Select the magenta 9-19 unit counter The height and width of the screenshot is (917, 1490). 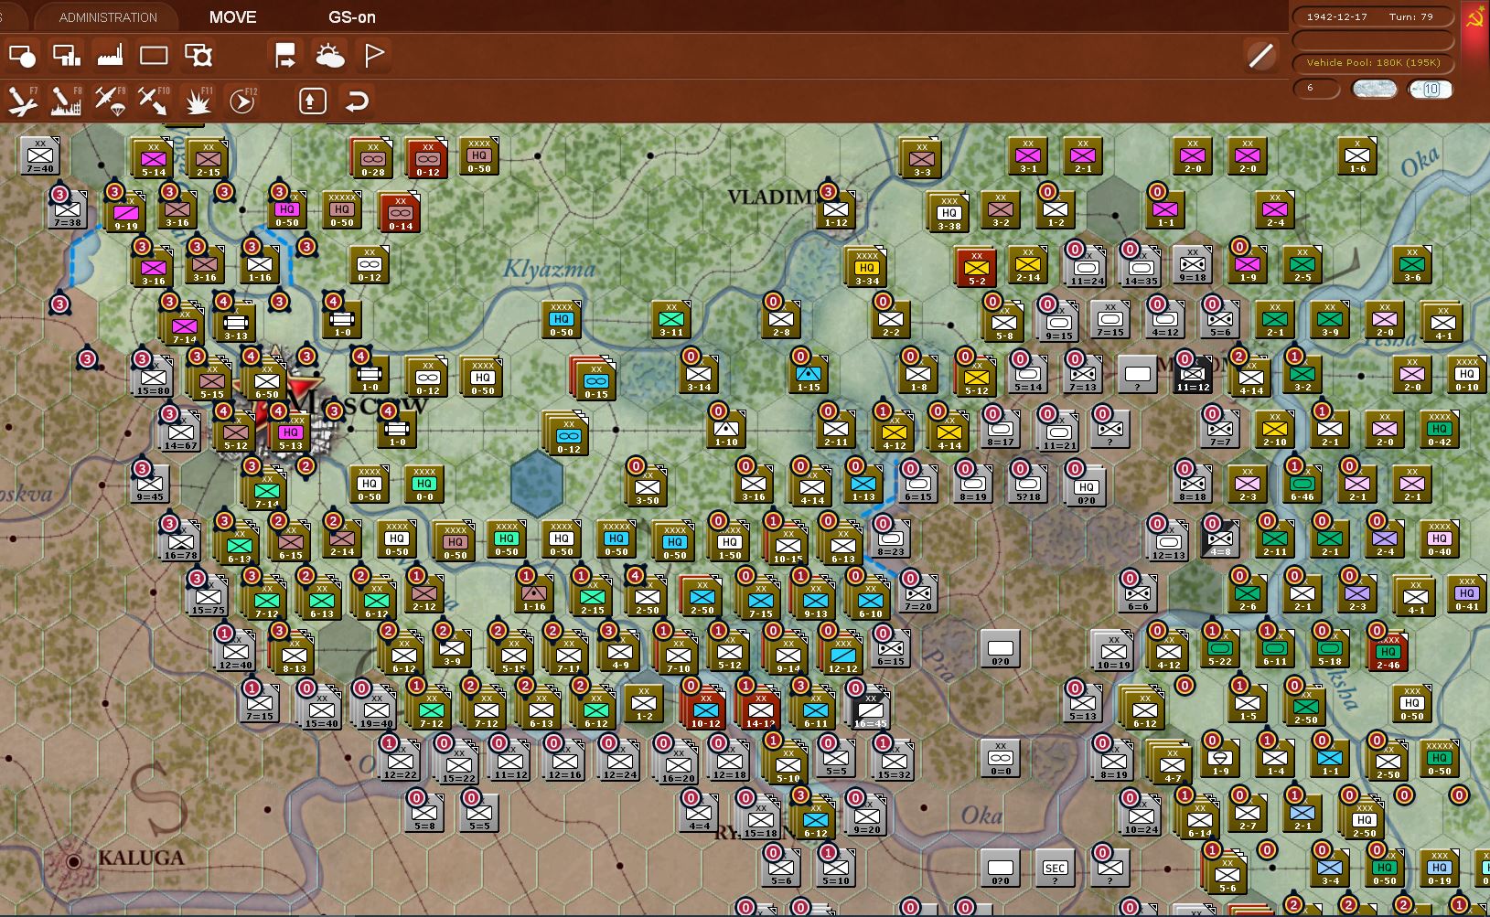126,213
